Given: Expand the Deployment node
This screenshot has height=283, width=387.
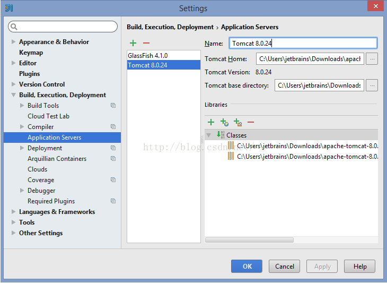Looking at the screenshot, I should [x=22, y=148].
